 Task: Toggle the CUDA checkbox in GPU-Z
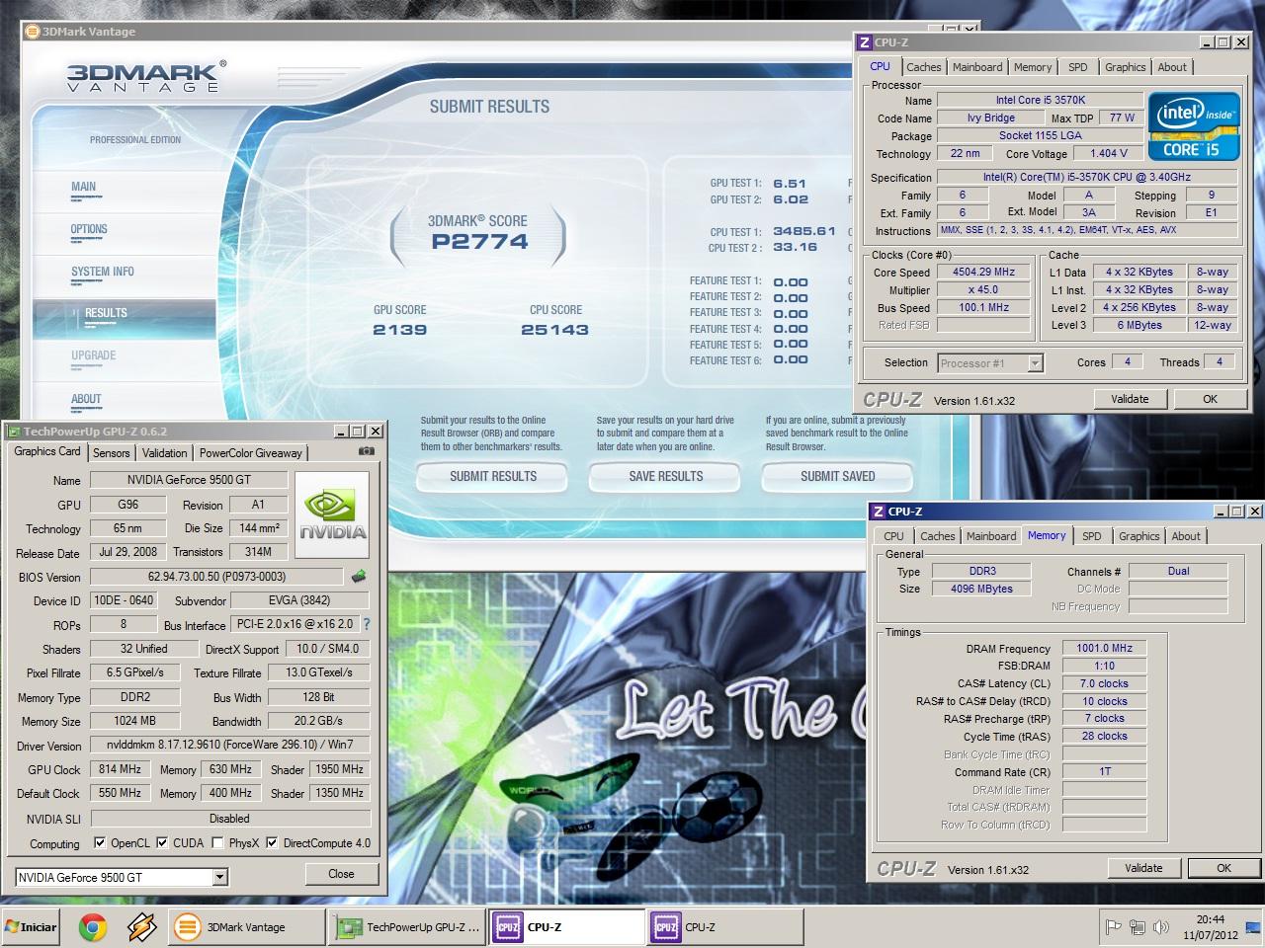[x=162, y=843]
